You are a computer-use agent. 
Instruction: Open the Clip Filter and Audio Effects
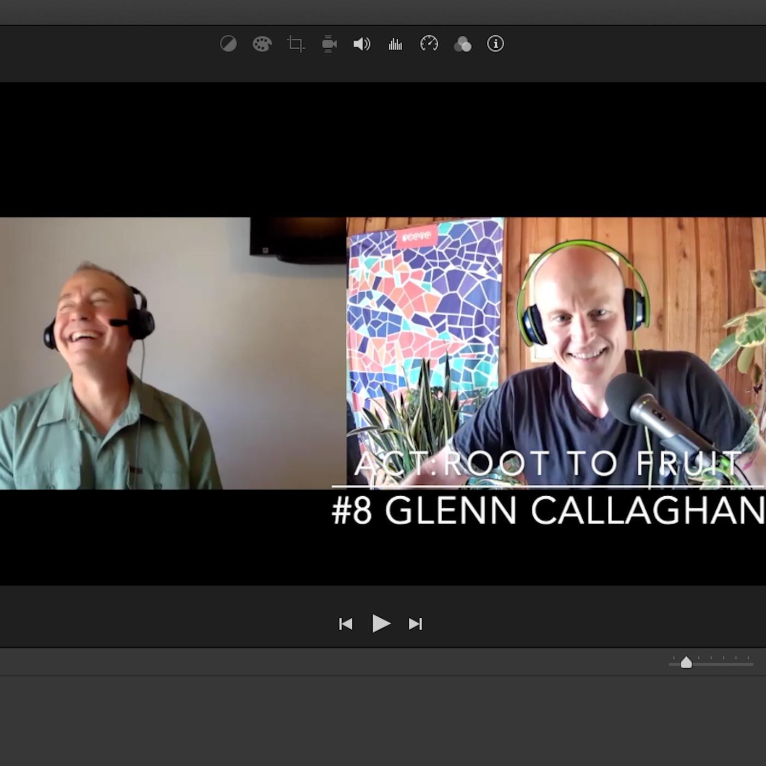click(462, 45)
